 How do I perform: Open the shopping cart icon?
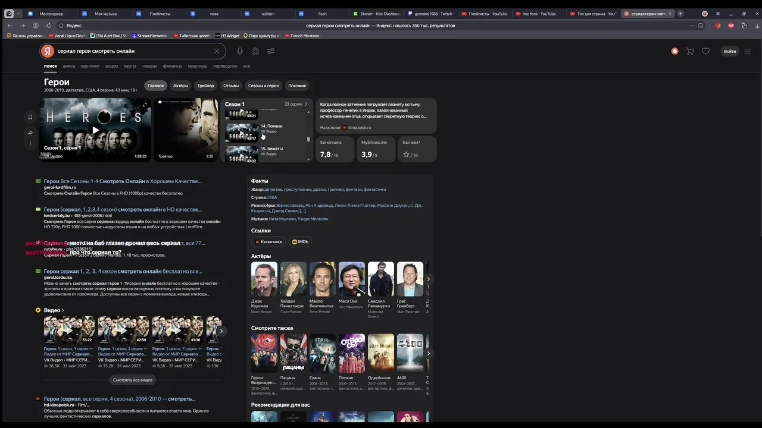pos(690,51)
